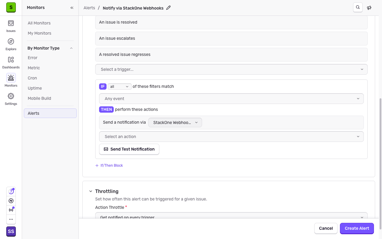Open the onboarding progress circle icon
The height and width of the screenshot is (239, 382).
coord(11,191)
